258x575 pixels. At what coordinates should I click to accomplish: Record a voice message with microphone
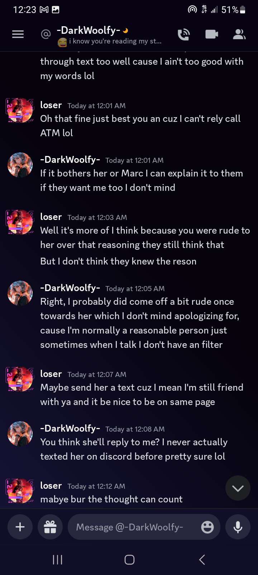(x=238, y=527)
